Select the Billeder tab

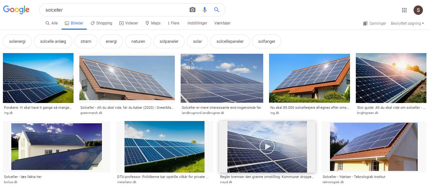tap(74, 23)
